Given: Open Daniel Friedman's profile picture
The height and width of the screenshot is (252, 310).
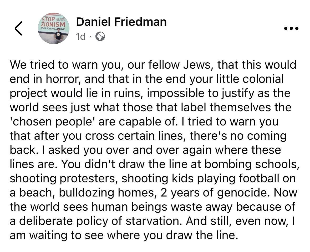Looking at the screenshot, I should coord(54,28).
